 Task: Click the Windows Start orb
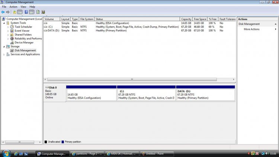6,153
